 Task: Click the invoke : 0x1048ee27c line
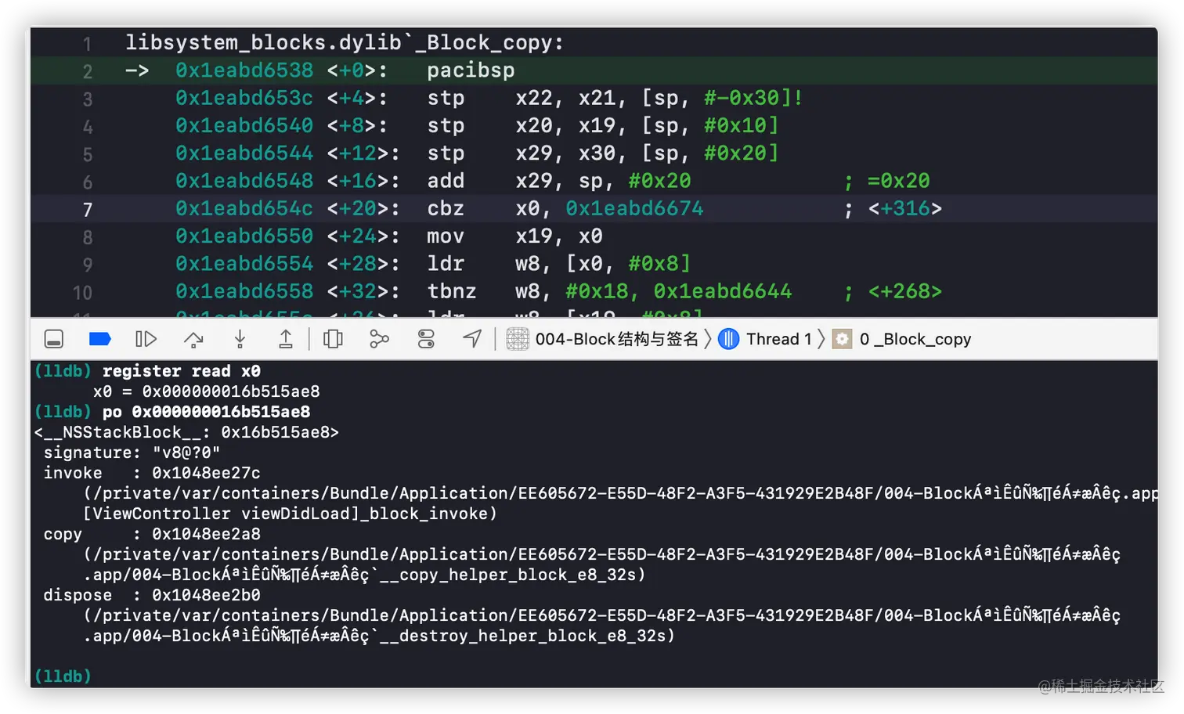pyautogui.click(x=152, y=473)
